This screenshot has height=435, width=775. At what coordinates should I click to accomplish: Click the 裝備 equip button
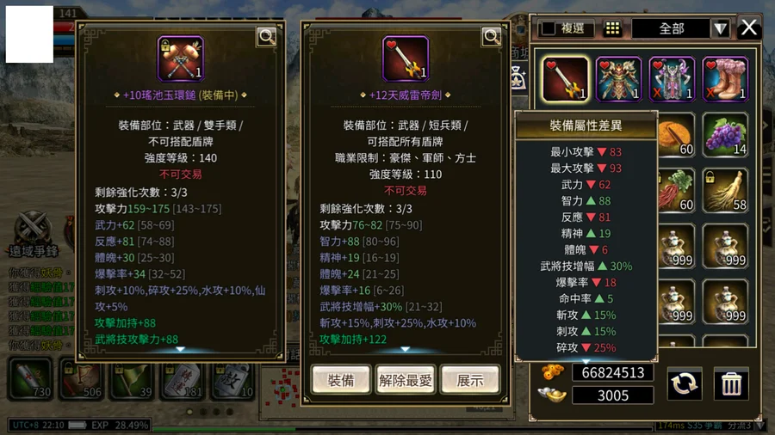[x=341, y=380]
